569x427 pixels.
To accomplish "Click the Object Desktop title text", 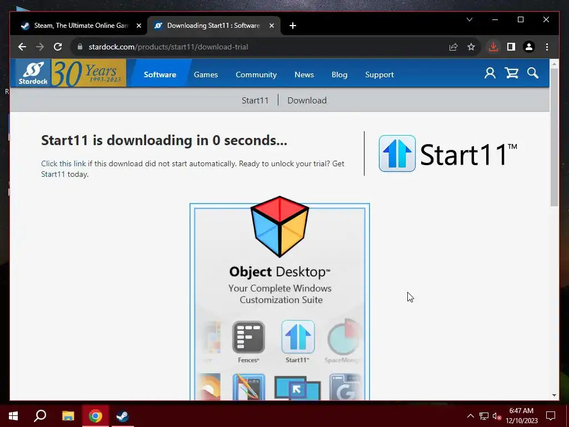I will pyautogui.click(x=280, y=271).
